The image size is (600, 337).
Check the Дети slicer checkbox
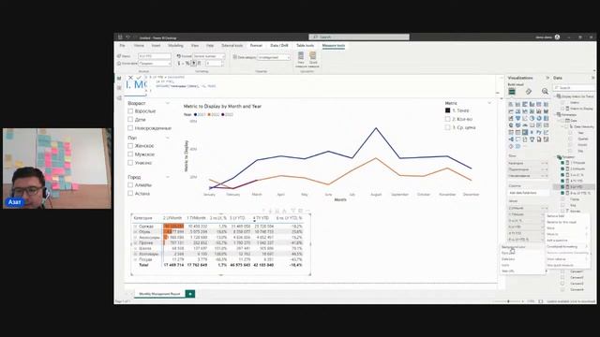(130, 120)
